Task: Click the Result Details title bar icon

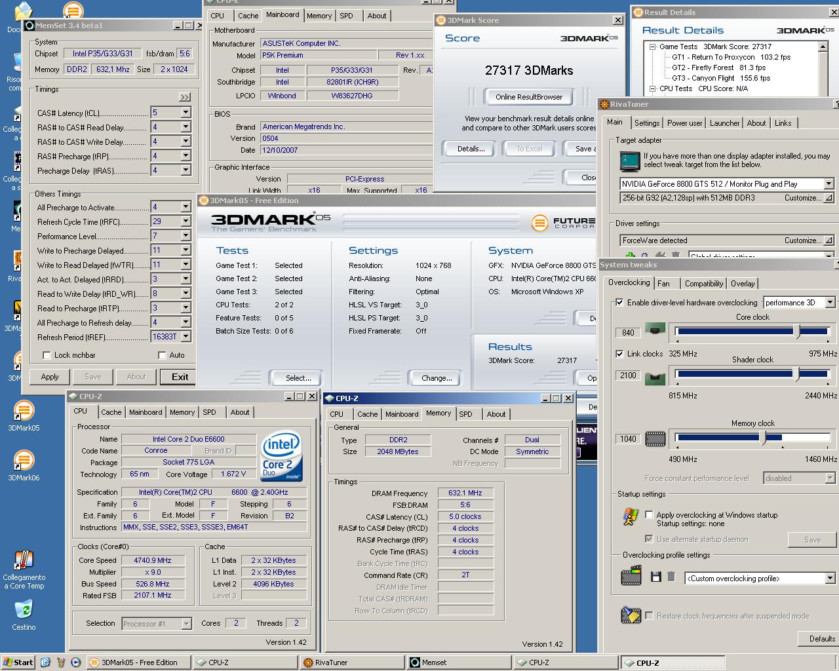Action: (638, 12)
